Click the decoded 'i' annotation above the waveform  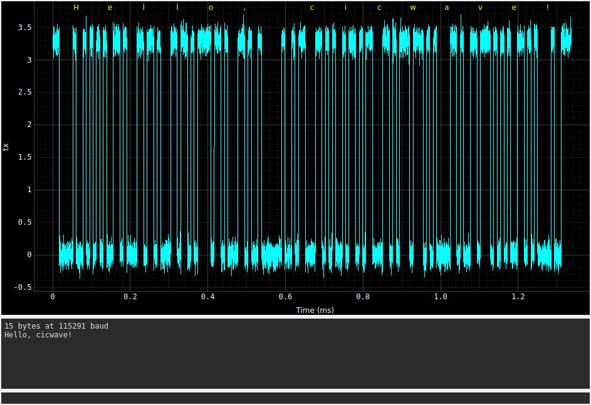click(x=345, y=7)
